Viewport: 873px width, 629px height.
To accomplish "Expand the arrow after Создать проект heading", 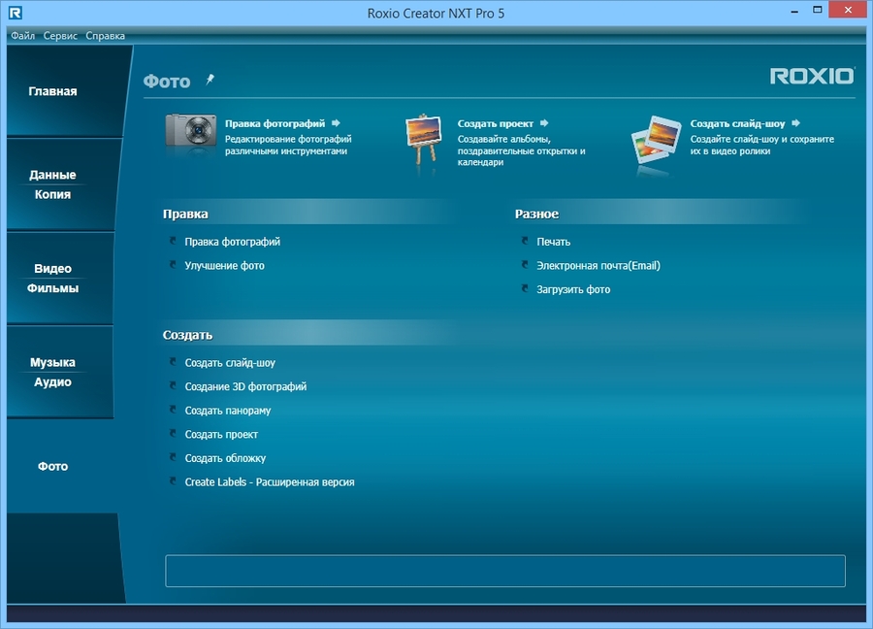I will pyautogui.click(x=545, y=124).
